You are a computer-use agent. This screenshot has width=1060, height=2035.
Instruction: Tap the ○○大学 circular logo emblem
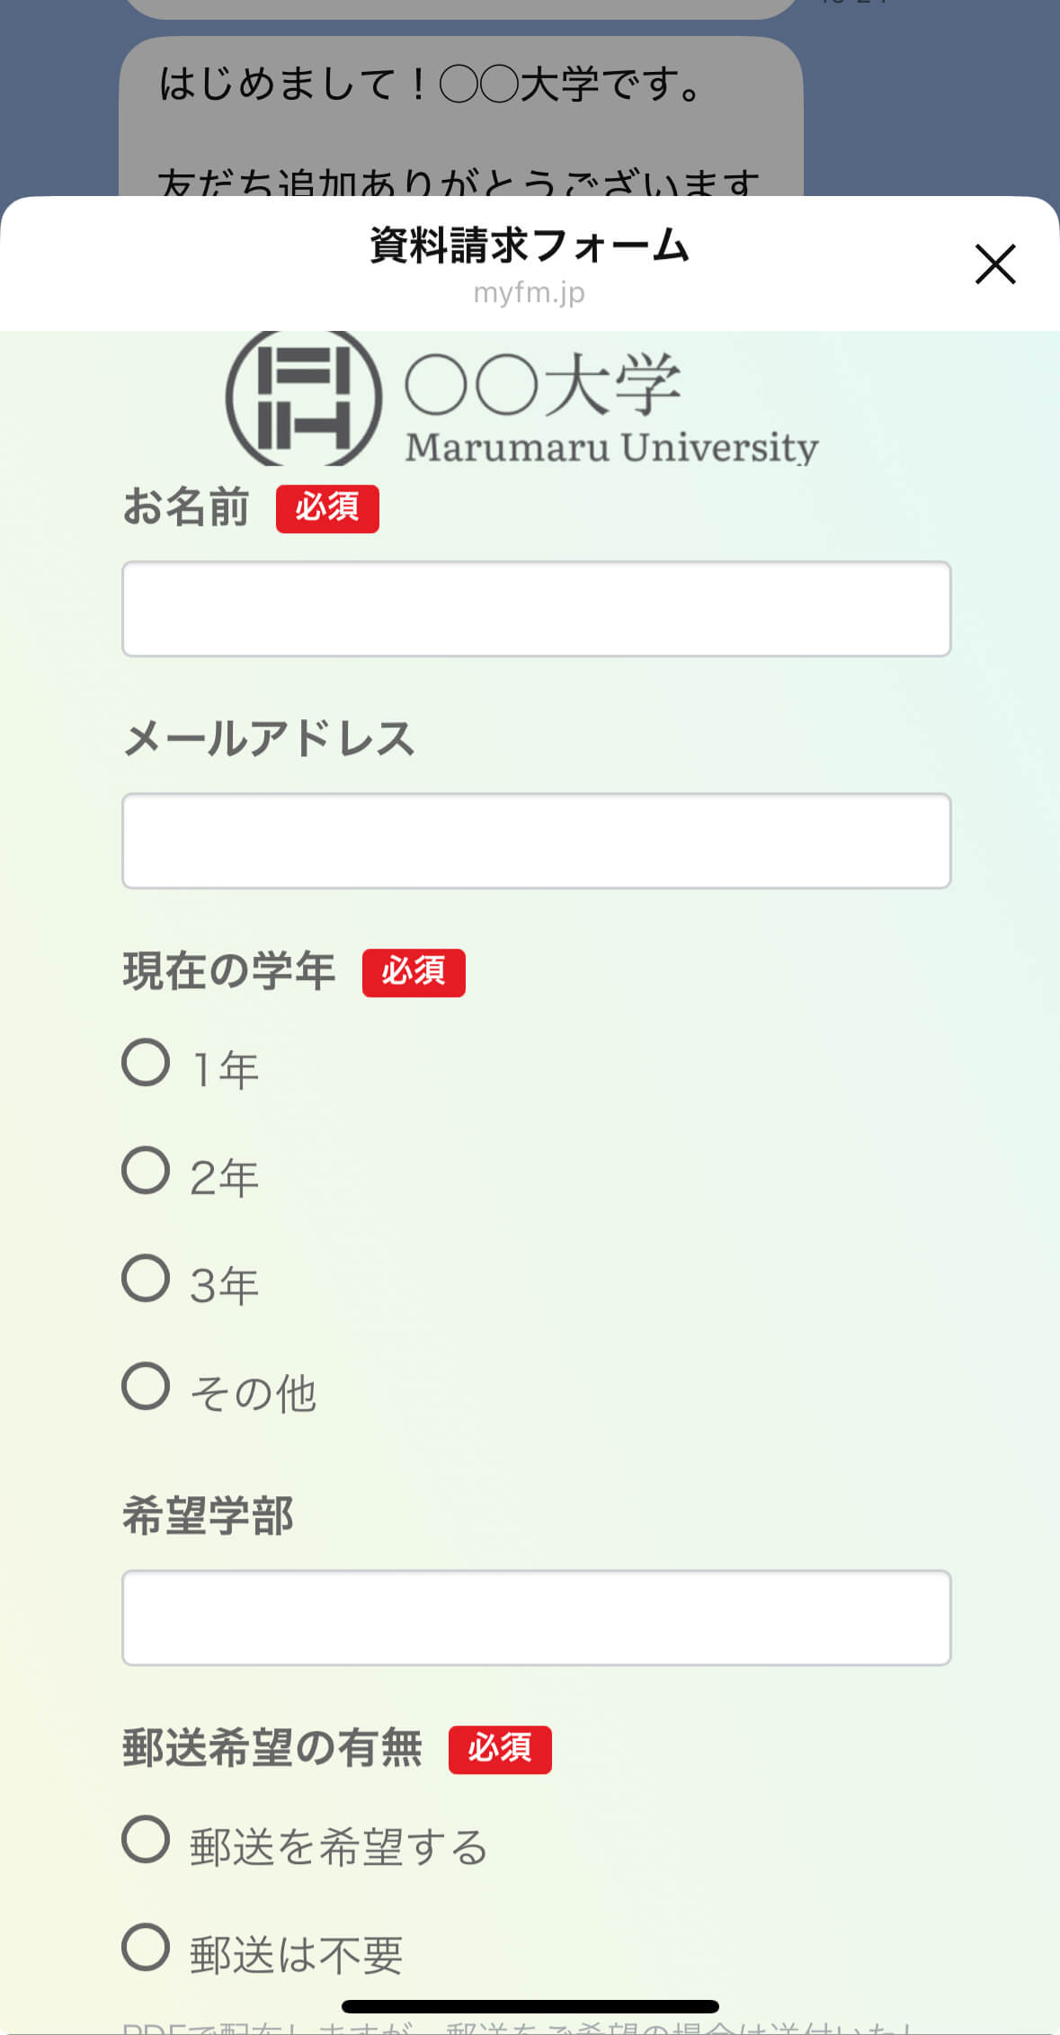coord(304,397)
